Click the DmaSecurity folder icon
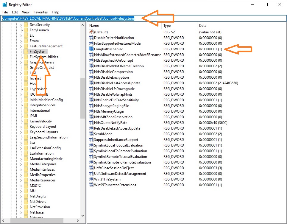The width and height of the screenshot is (287, 224). pyautogui.click(x=26, y=25)
